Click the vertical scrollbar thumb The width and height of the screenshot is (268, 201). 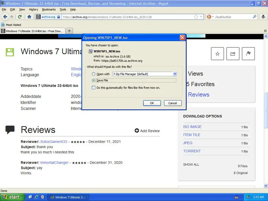[266, 110]
